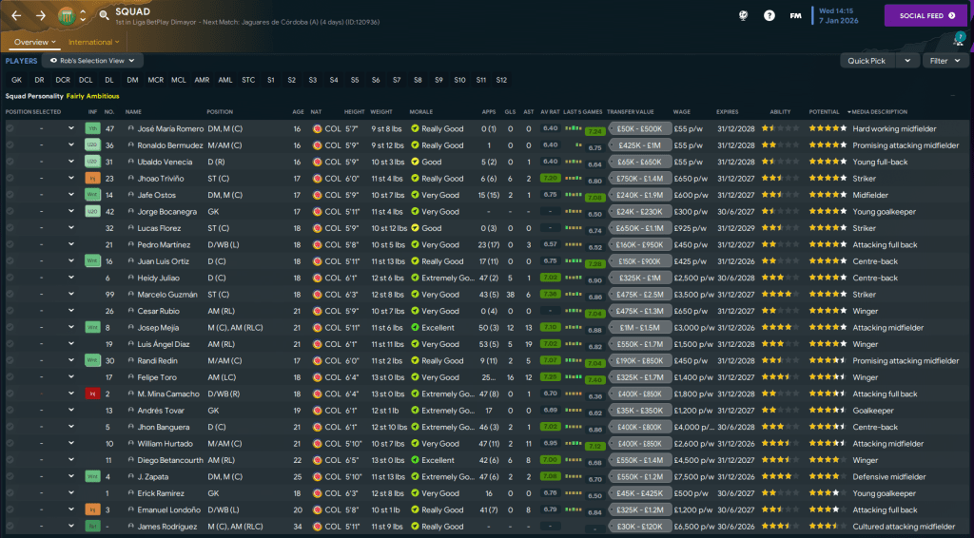Click the forward navigation arrow

[x=41, y=16]
